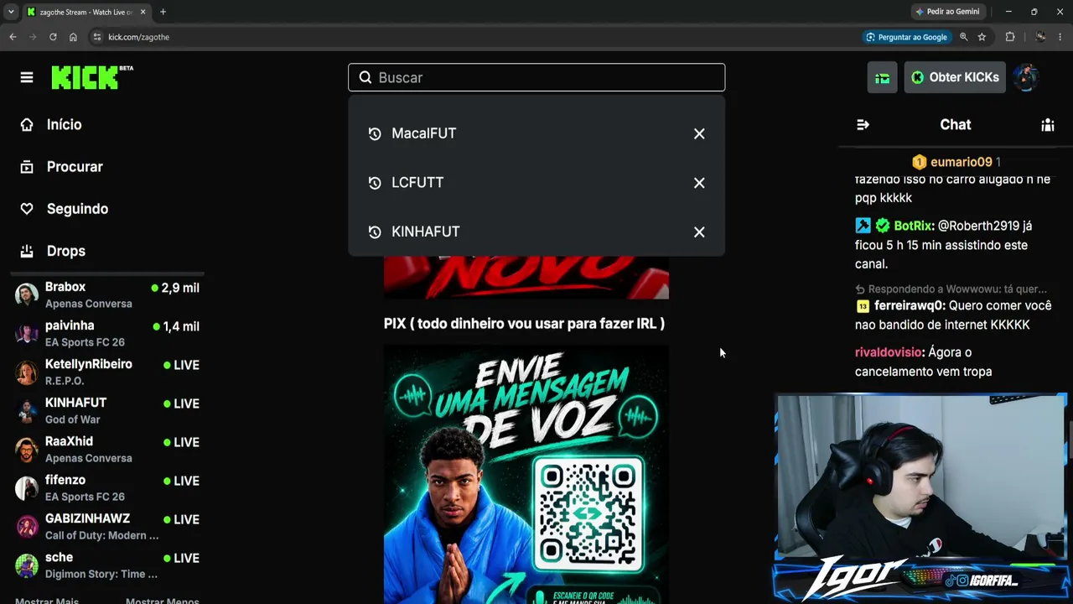
Task: Remove KINHAFUT from search history
Action: [x=699, y=232]
